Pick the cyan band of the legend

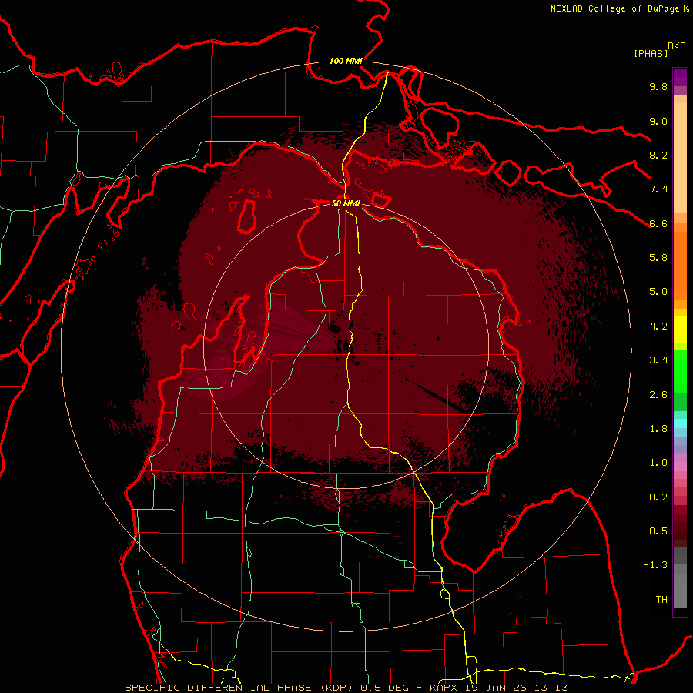pos(680,423)
